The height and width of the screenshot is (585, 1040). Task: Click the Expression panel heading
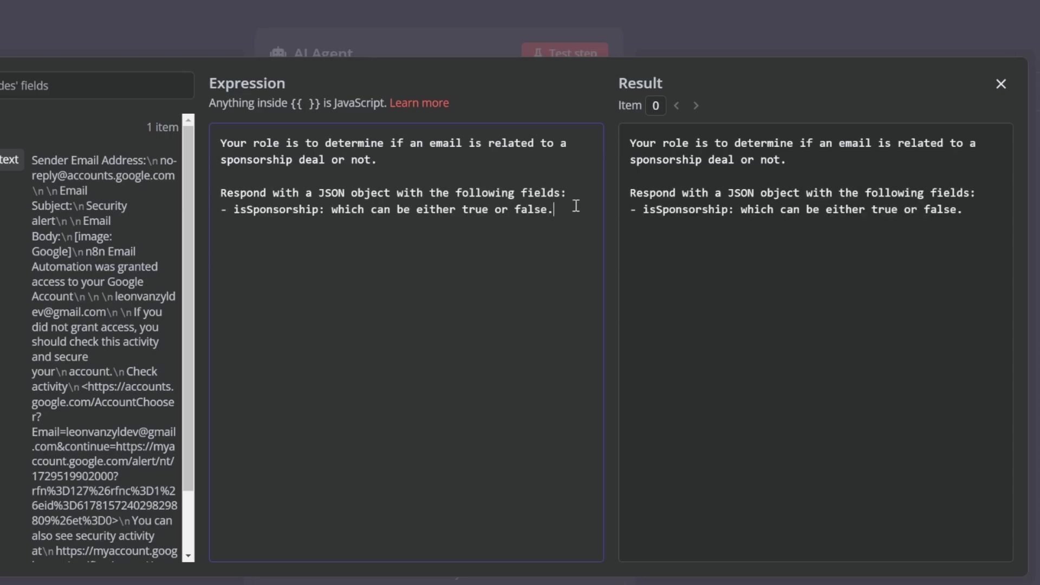(x=247, y=83)
